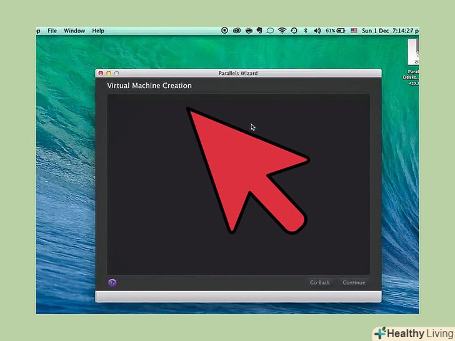455x341 pixels.
Task: Click the Parallels Wizard zoom button
Action: pos(117,73)
